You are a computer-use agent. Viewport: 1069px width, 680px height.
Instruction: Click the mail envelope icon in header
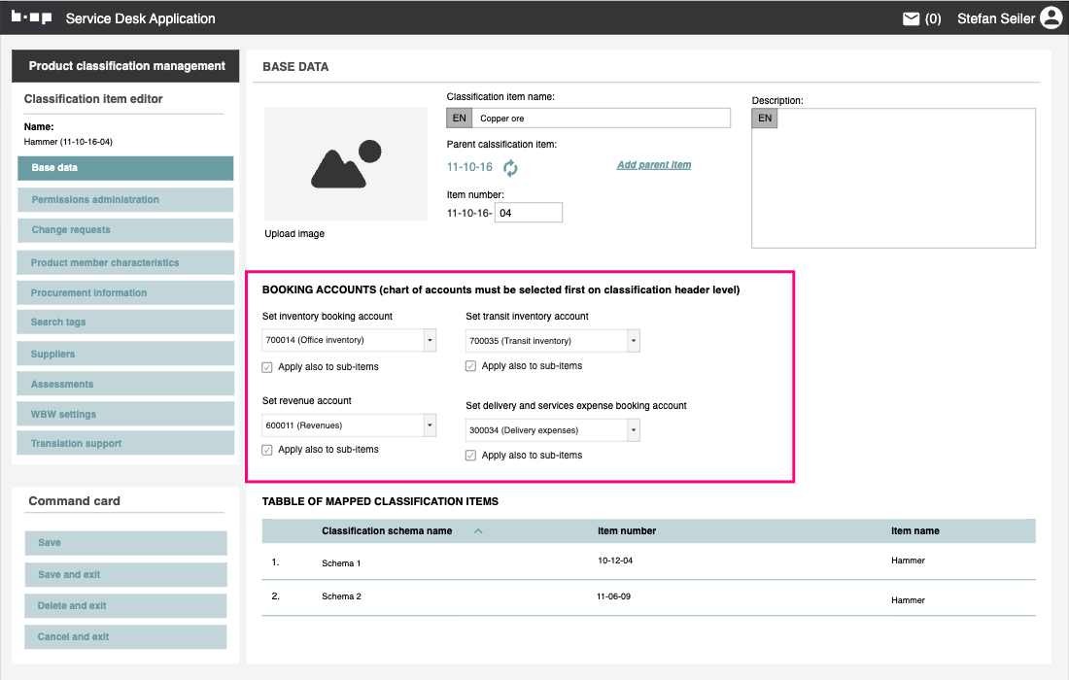click(x=911, y=18)
